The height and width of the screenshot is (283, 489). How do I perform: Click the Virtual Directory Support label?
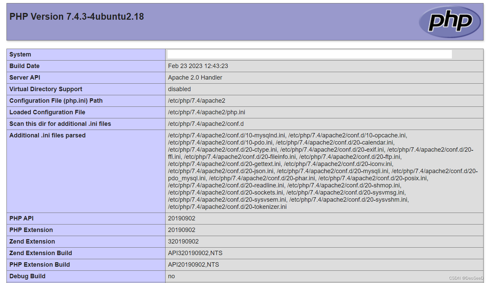coord(46,89)
